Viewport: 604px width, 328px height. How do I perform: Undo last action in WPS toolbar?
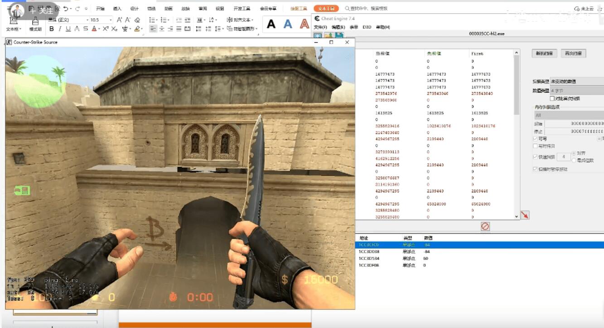pyautogui.click(x=66, y=9)
